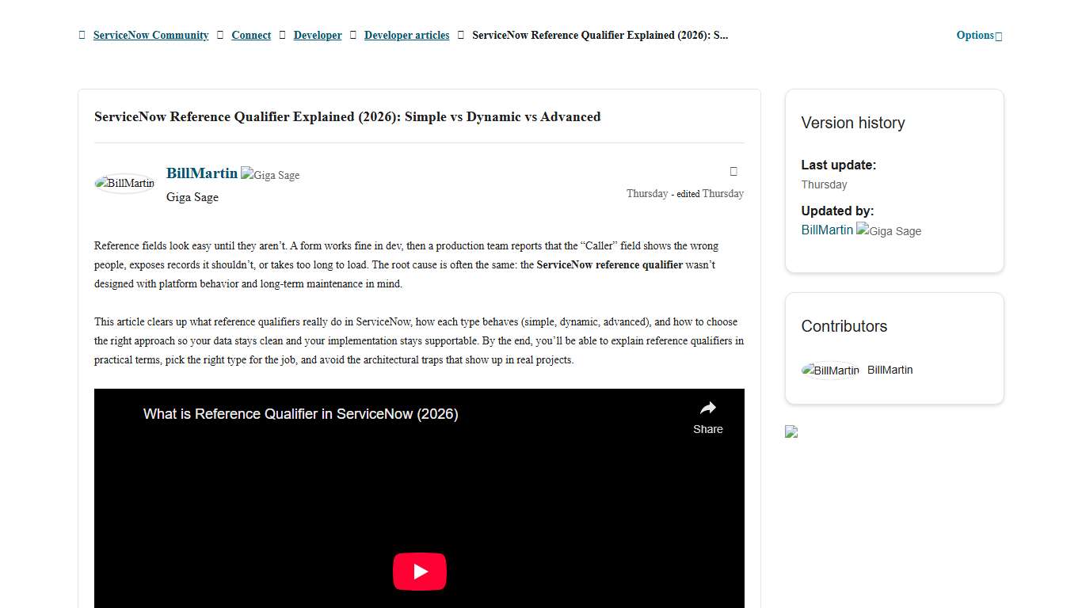Open the Options menu at top right

coord(974,35)
